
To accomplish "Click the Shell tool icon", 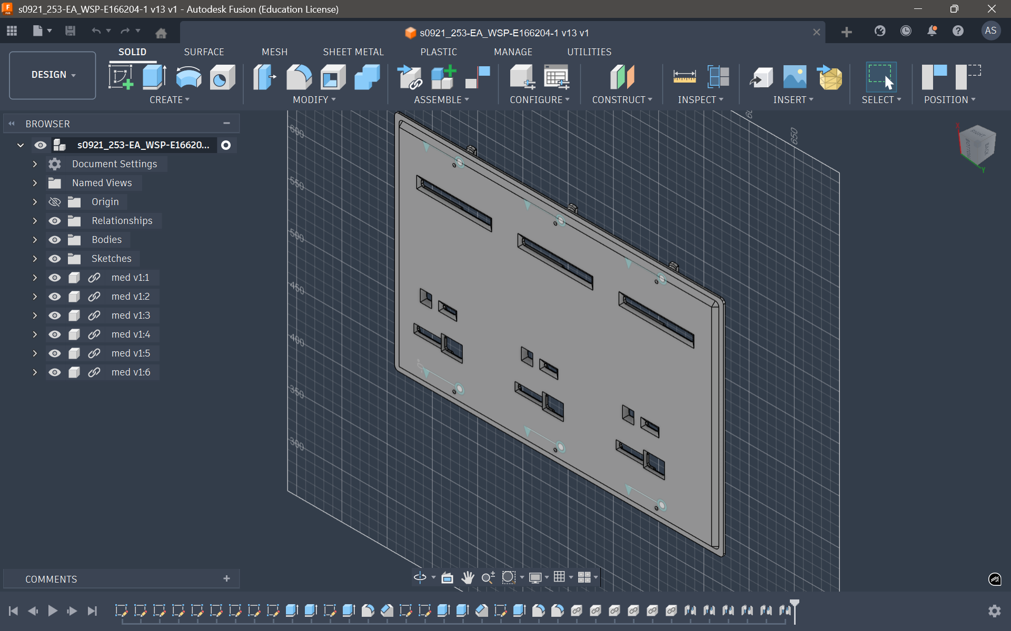I will pos(333,77).
